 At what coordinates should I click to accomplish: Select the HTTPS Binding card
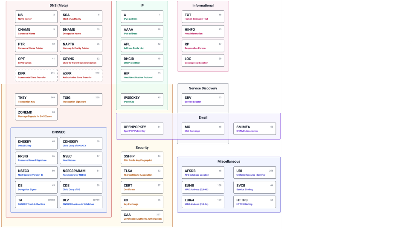(254, 202)
